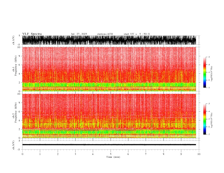Click the time axis tick label "9"

coord(181,154)
